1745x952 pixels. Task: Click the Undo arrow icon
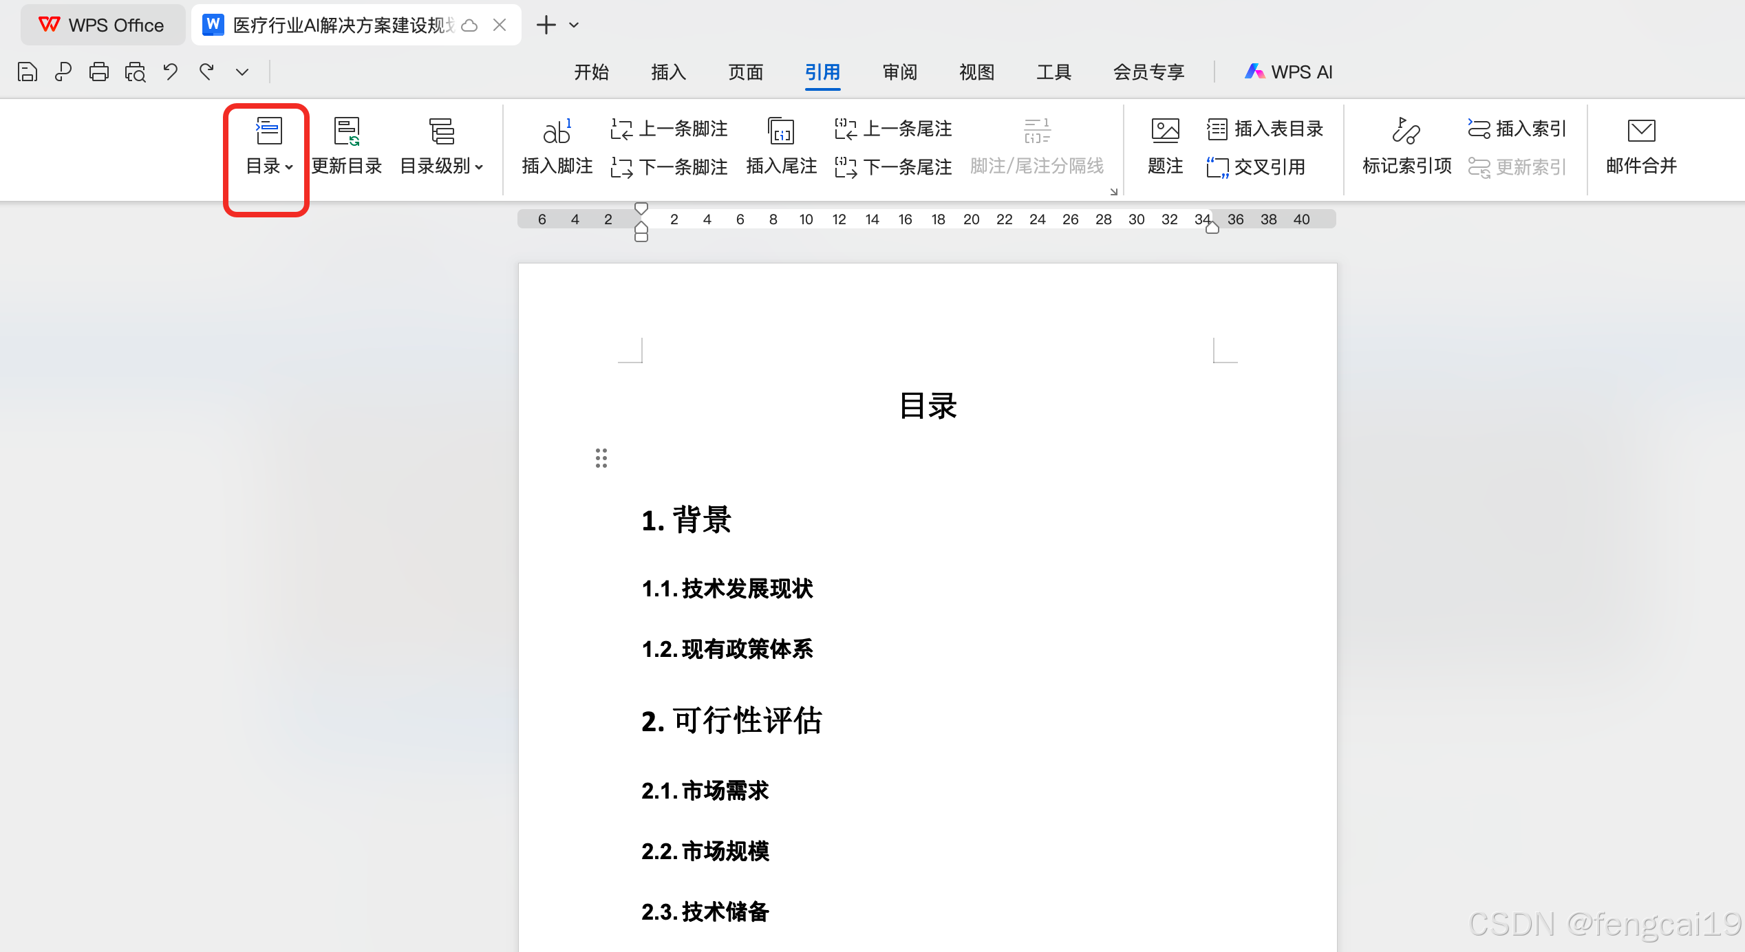coord(171,72)
